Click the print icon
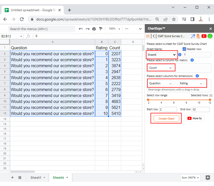 (94, 29)
